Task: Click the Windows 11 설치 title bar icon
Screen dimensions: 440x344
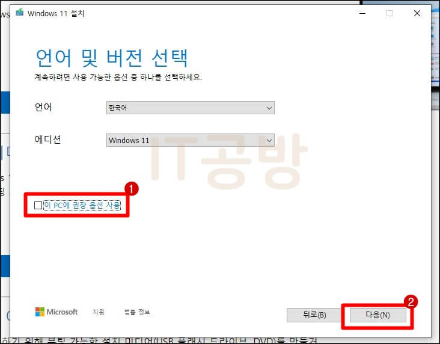Action: [20, 13]
